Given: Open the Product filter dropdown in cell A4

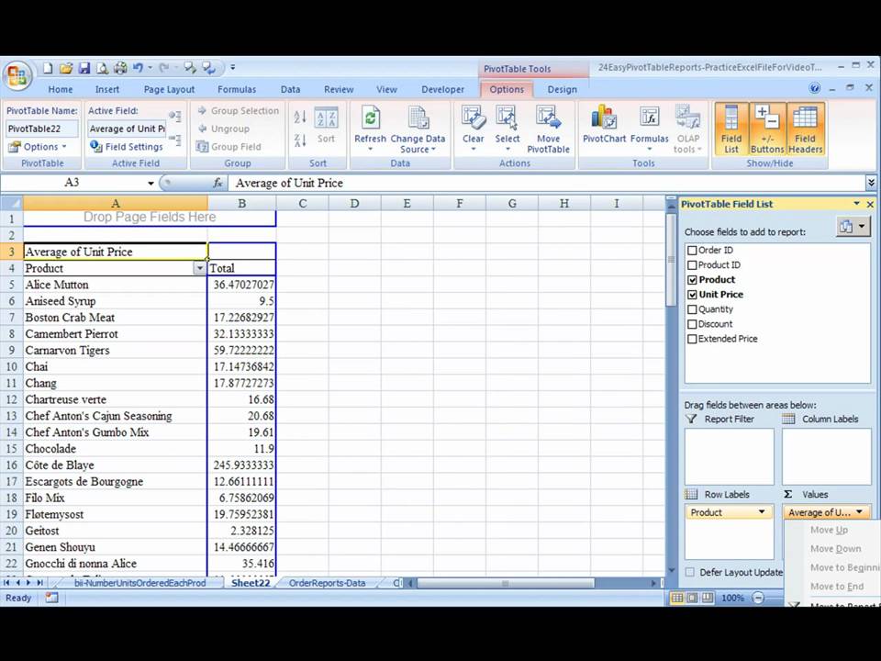Looking at the screenshot, I should 199,268.
